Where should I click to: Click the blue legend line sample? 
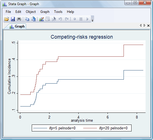click(x=40, y=128)
